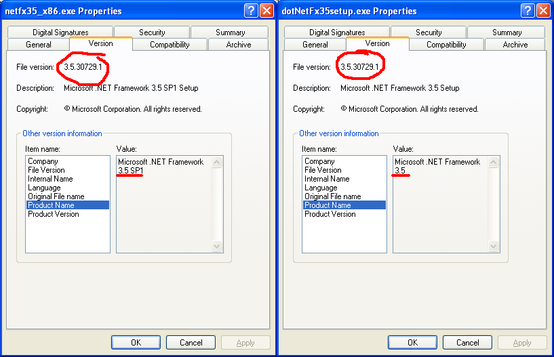
Task: Open help button in dotNetFx35setup.exe Properties title bar
Action: coord(528,11)
